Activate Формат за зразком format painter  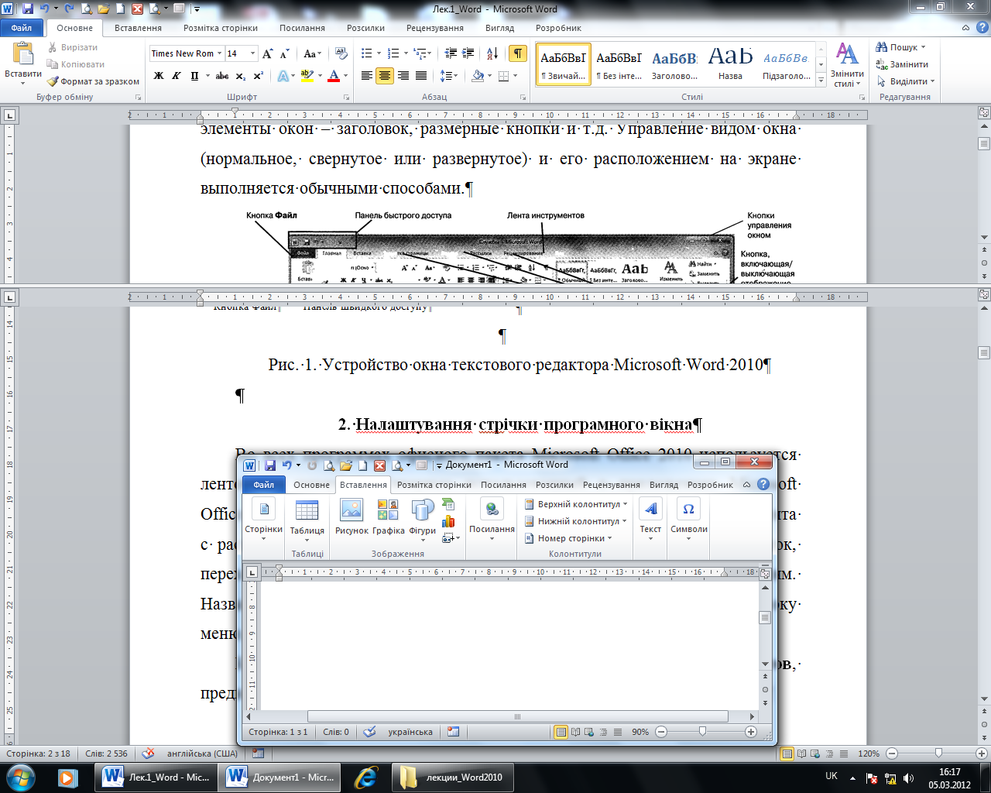[x=93, y=81]
